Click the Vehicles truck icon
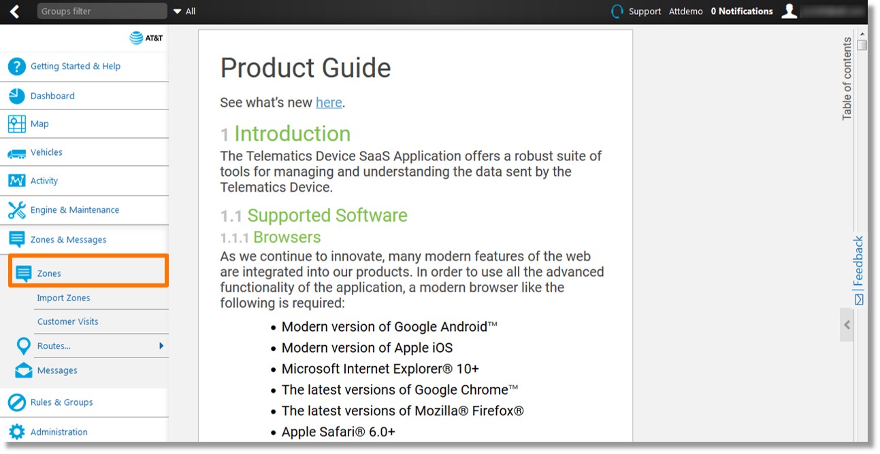880x454 pixels. coord(16,154)
